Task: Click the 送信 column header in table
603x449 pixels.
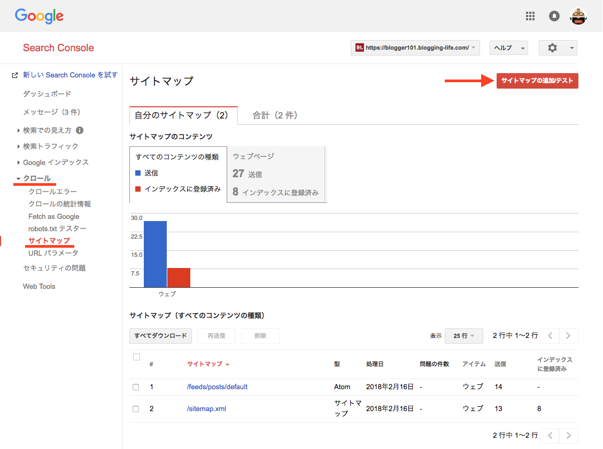Action: tap(500, 364)
